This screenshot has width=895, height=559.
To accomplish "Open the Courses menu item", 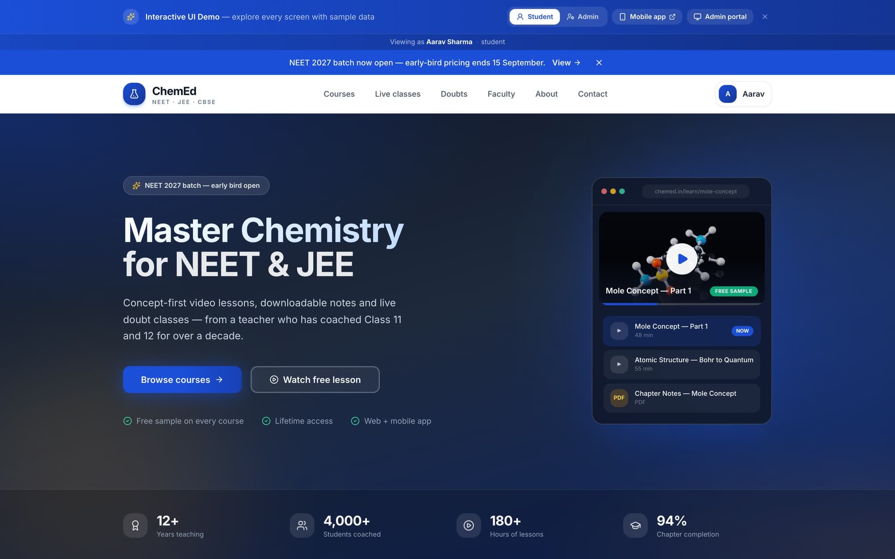I will click(339, 94).
